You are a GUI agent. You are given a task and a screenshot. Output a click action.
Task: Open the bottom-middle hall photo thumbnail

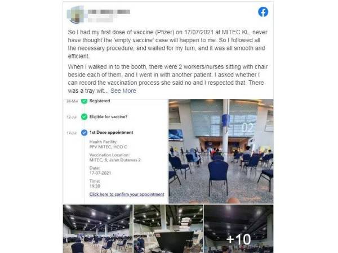(168, 229)
